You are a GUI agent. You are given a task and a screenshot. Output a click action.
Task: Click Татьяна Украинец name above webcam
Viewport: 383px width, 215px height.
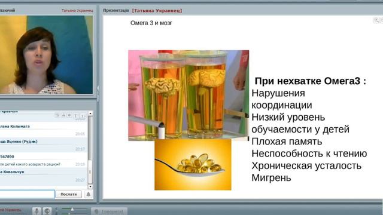pyautogui.click(x=77, y=11)
